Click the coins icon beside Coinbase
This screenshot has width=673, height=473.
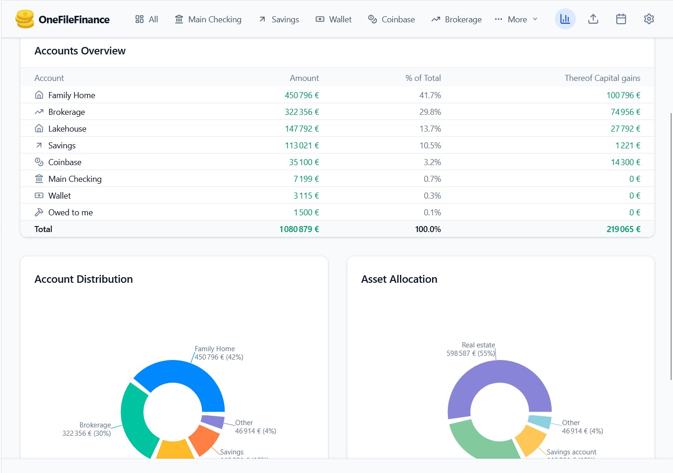(x=39, y=162)
